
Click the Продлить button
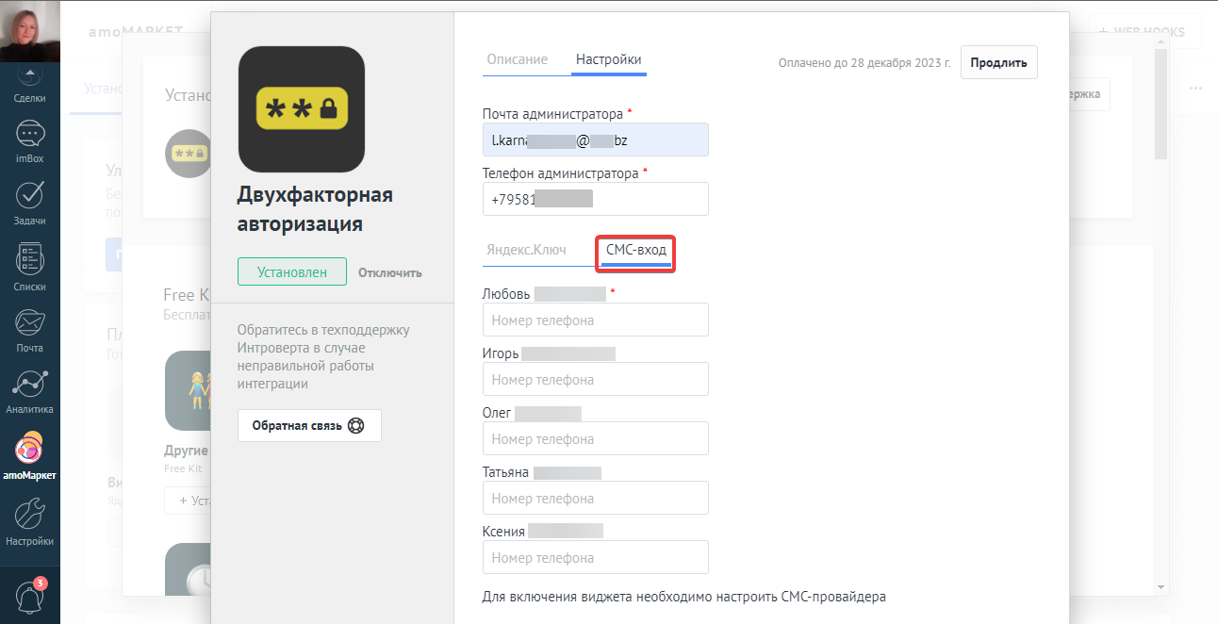click(x=999, y=62)
